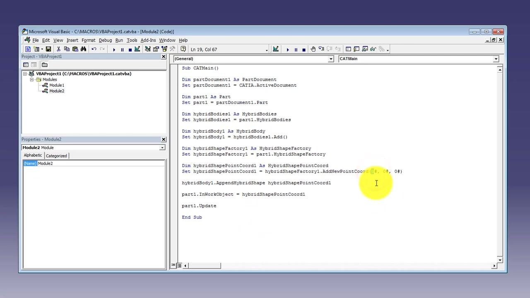Close the Properties - Module2 panel
This screenshot has height=298, width=530.
[164, 139]
